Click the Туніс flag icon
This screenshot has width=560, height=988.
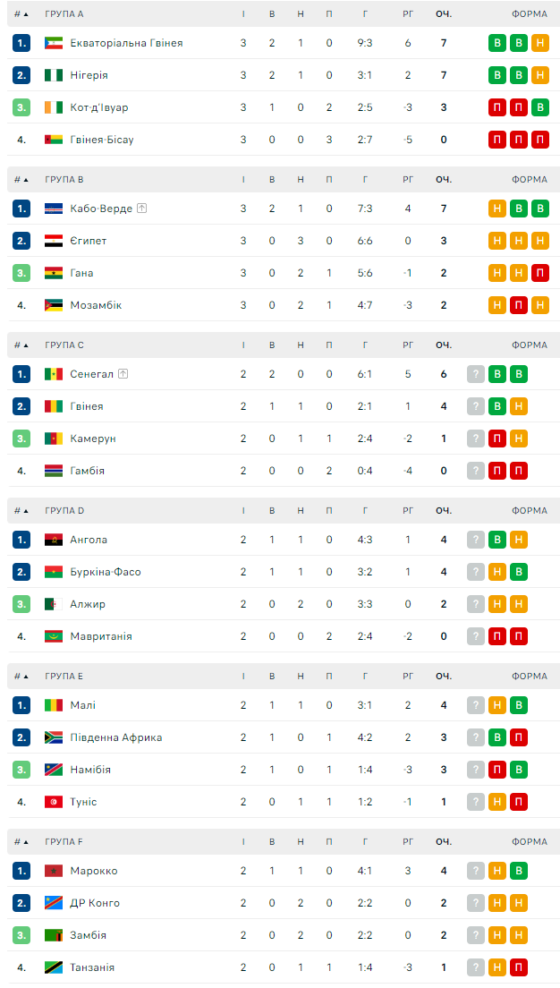54,802
